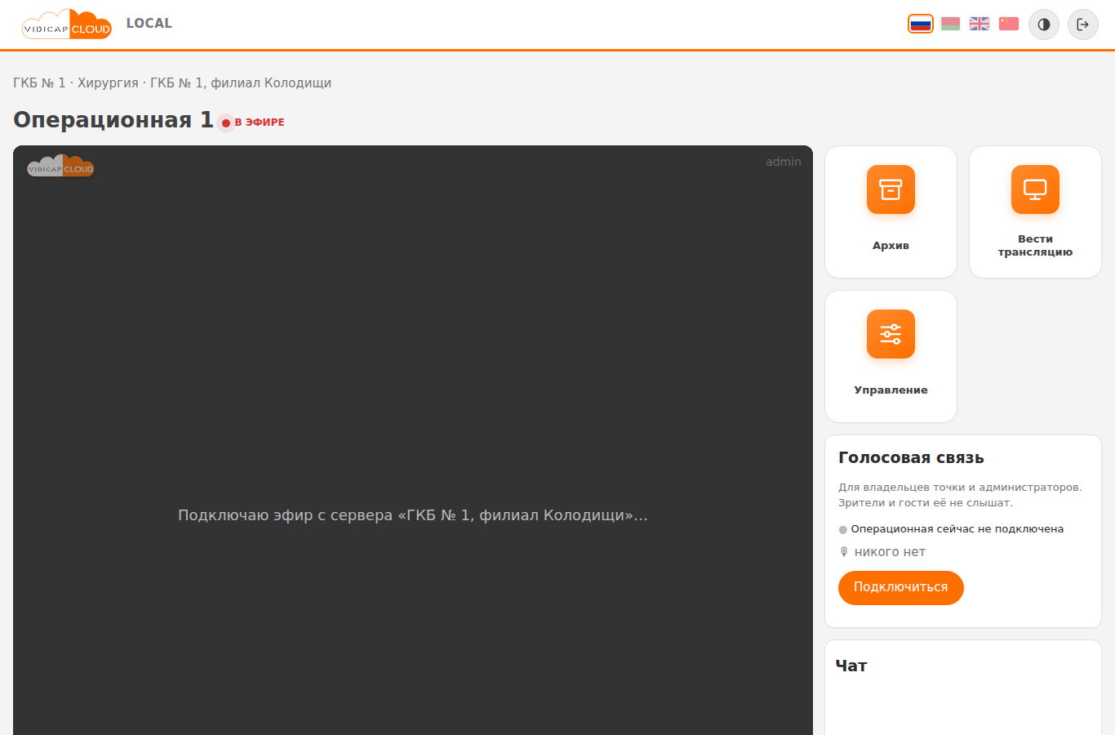
Task: Open the Vidicap Cloud logo home link
Action: [67, 24]
